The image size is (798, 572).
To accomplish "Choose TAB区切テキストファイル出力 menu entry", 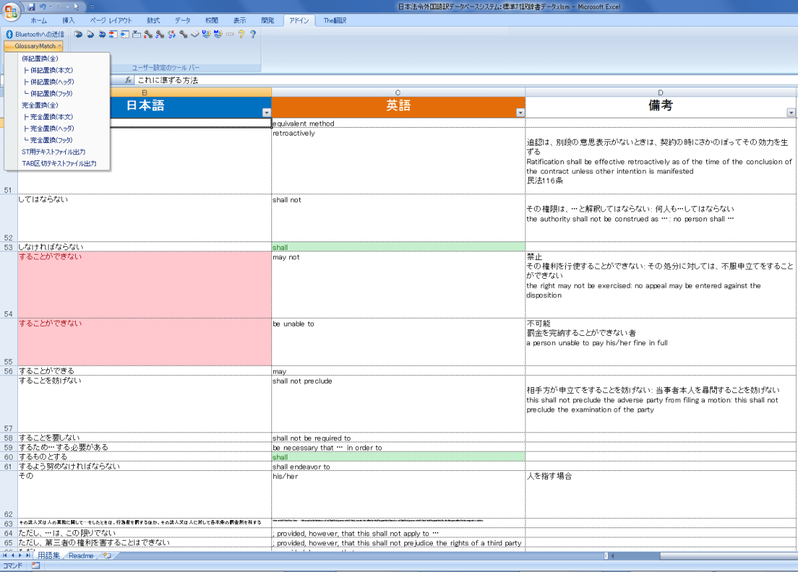I will (x=59, y=164).
